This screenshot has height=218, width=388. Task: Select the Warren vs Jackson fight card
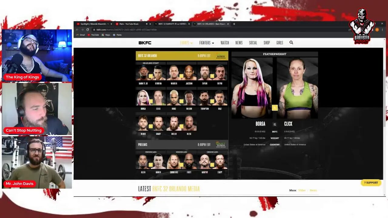182,74
